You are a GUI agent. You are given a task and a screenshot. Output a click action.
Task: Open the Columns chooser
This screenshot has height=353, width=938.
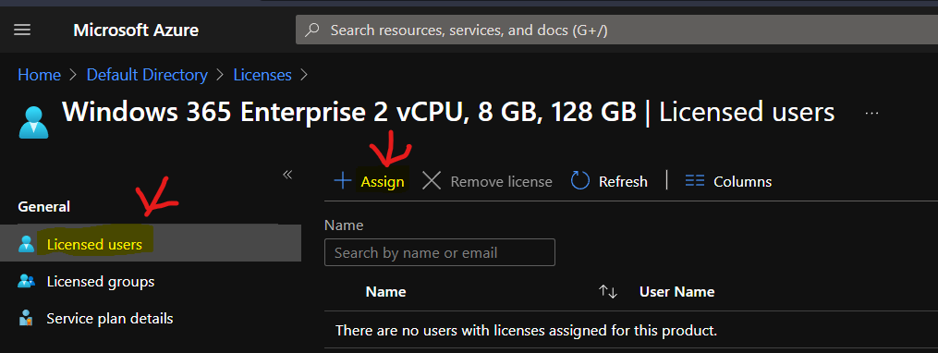(x=728, y=181)
